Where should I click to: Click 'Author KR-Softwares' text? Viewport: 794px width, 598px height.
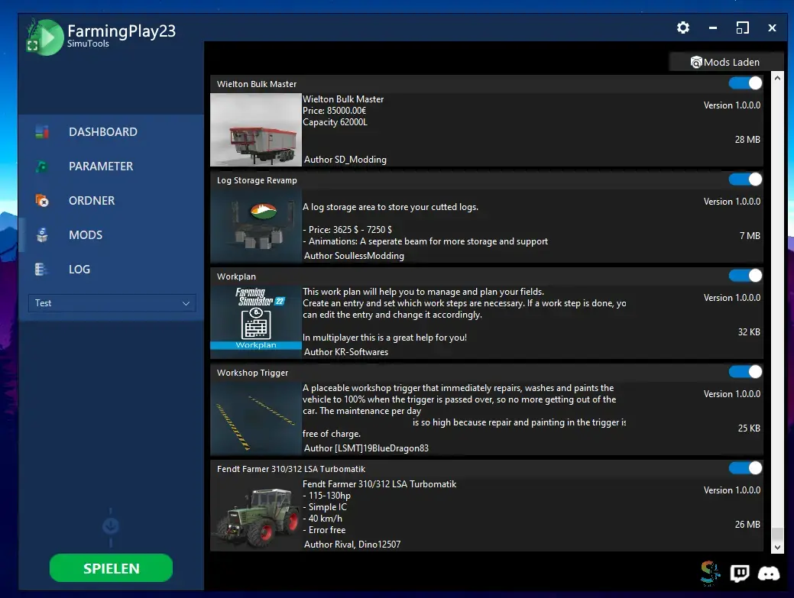pos(346,351)
